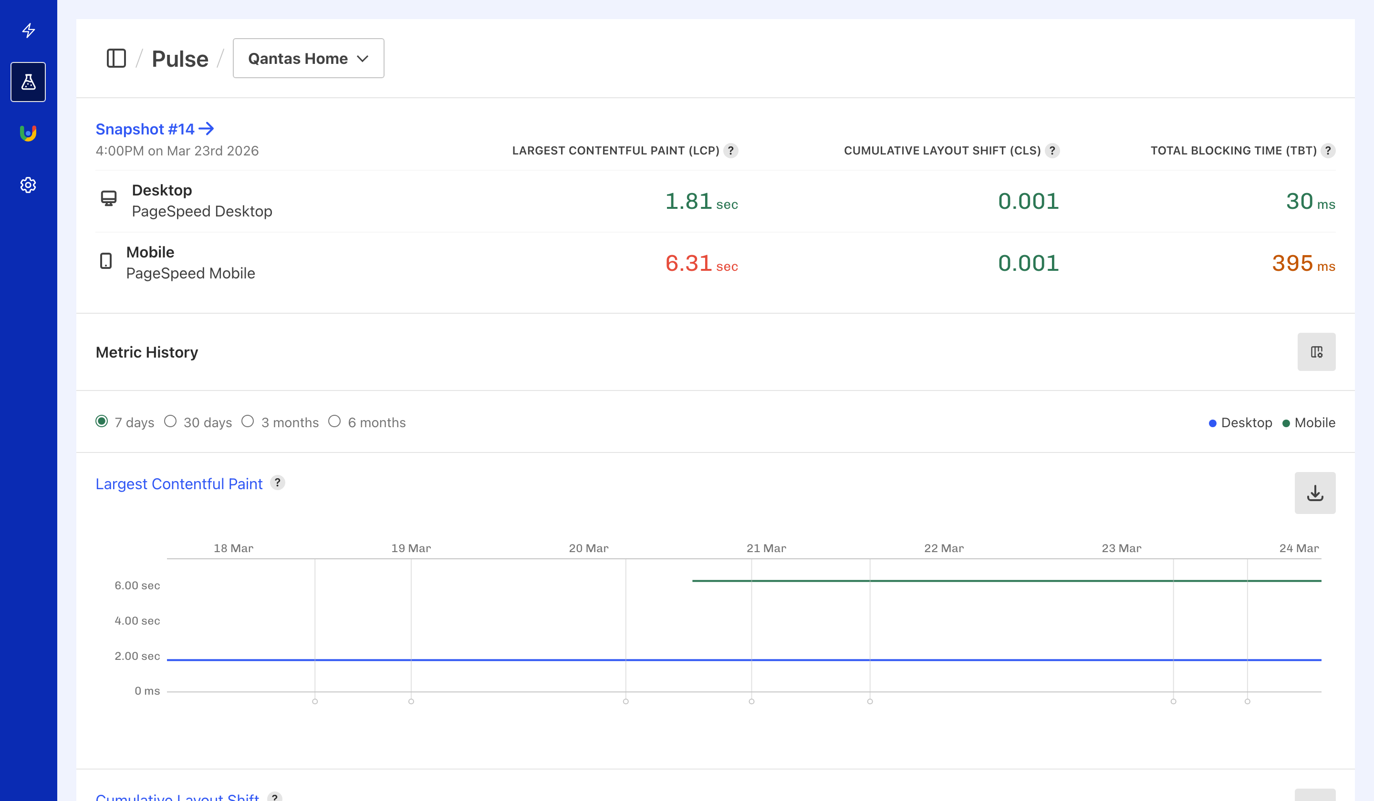Select the lightning bolt icon in the sidebar
Viewport: 1374px width, 801px height.
pyautogui.click(x=28, y=31)
